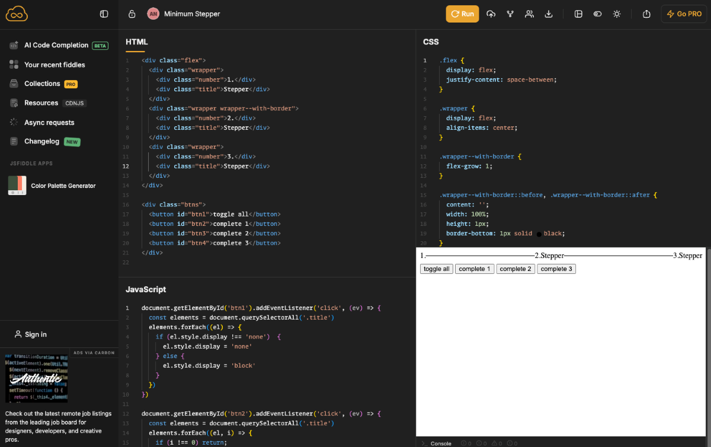Change the editor layout icon
Image resolution: width=711 pixels, height=447 pixels.
[x=578, y=14]
